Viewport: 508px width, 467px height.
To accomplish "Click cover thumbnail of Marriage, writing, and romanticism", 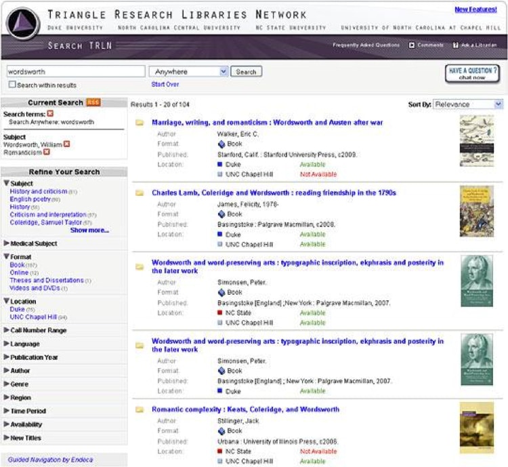I will 477,141.
